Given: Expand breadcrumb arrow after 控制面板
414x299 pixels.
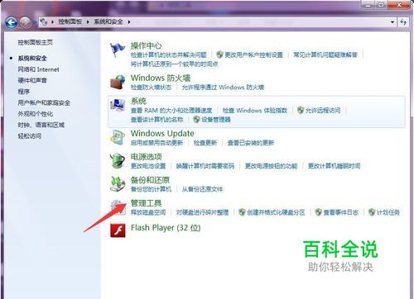Looking at the screenshot, I should tap(88, 21).
